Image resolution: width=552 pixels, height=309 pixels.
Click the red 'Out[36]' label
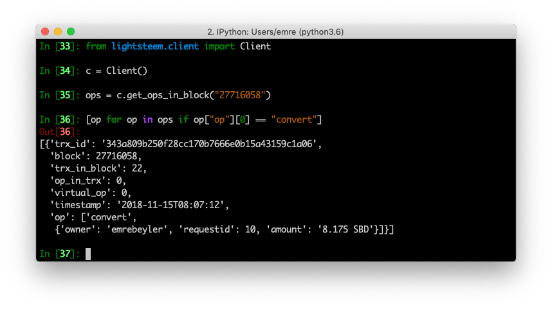pyautogui.click(x=59, y=132)
